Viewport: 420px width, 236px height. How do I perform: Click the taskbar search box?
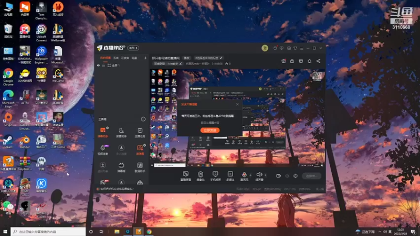pos(48,231)
